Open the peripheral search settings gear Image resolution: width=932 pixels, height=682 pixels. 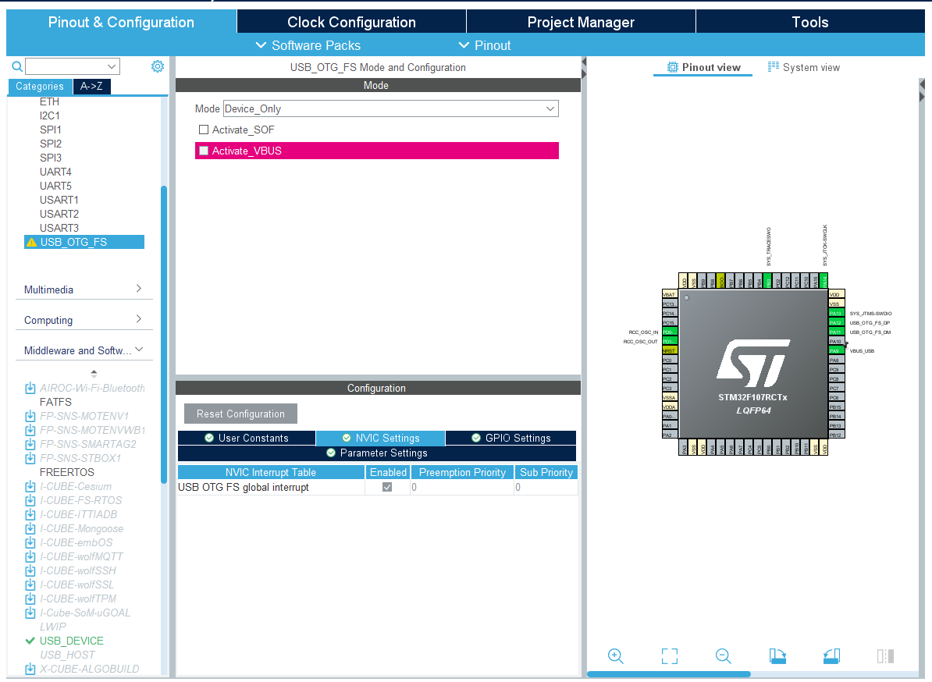(x=158, y=66)
